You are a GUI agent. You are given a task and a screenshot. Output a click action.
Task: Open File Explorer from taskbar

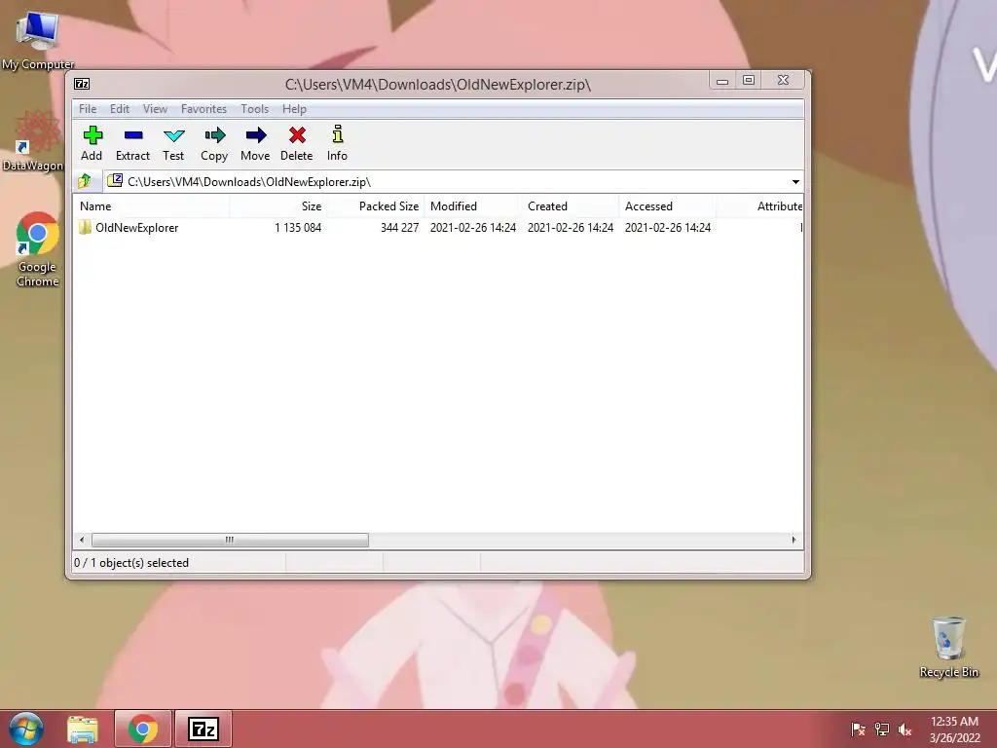(x=83, y=729)
